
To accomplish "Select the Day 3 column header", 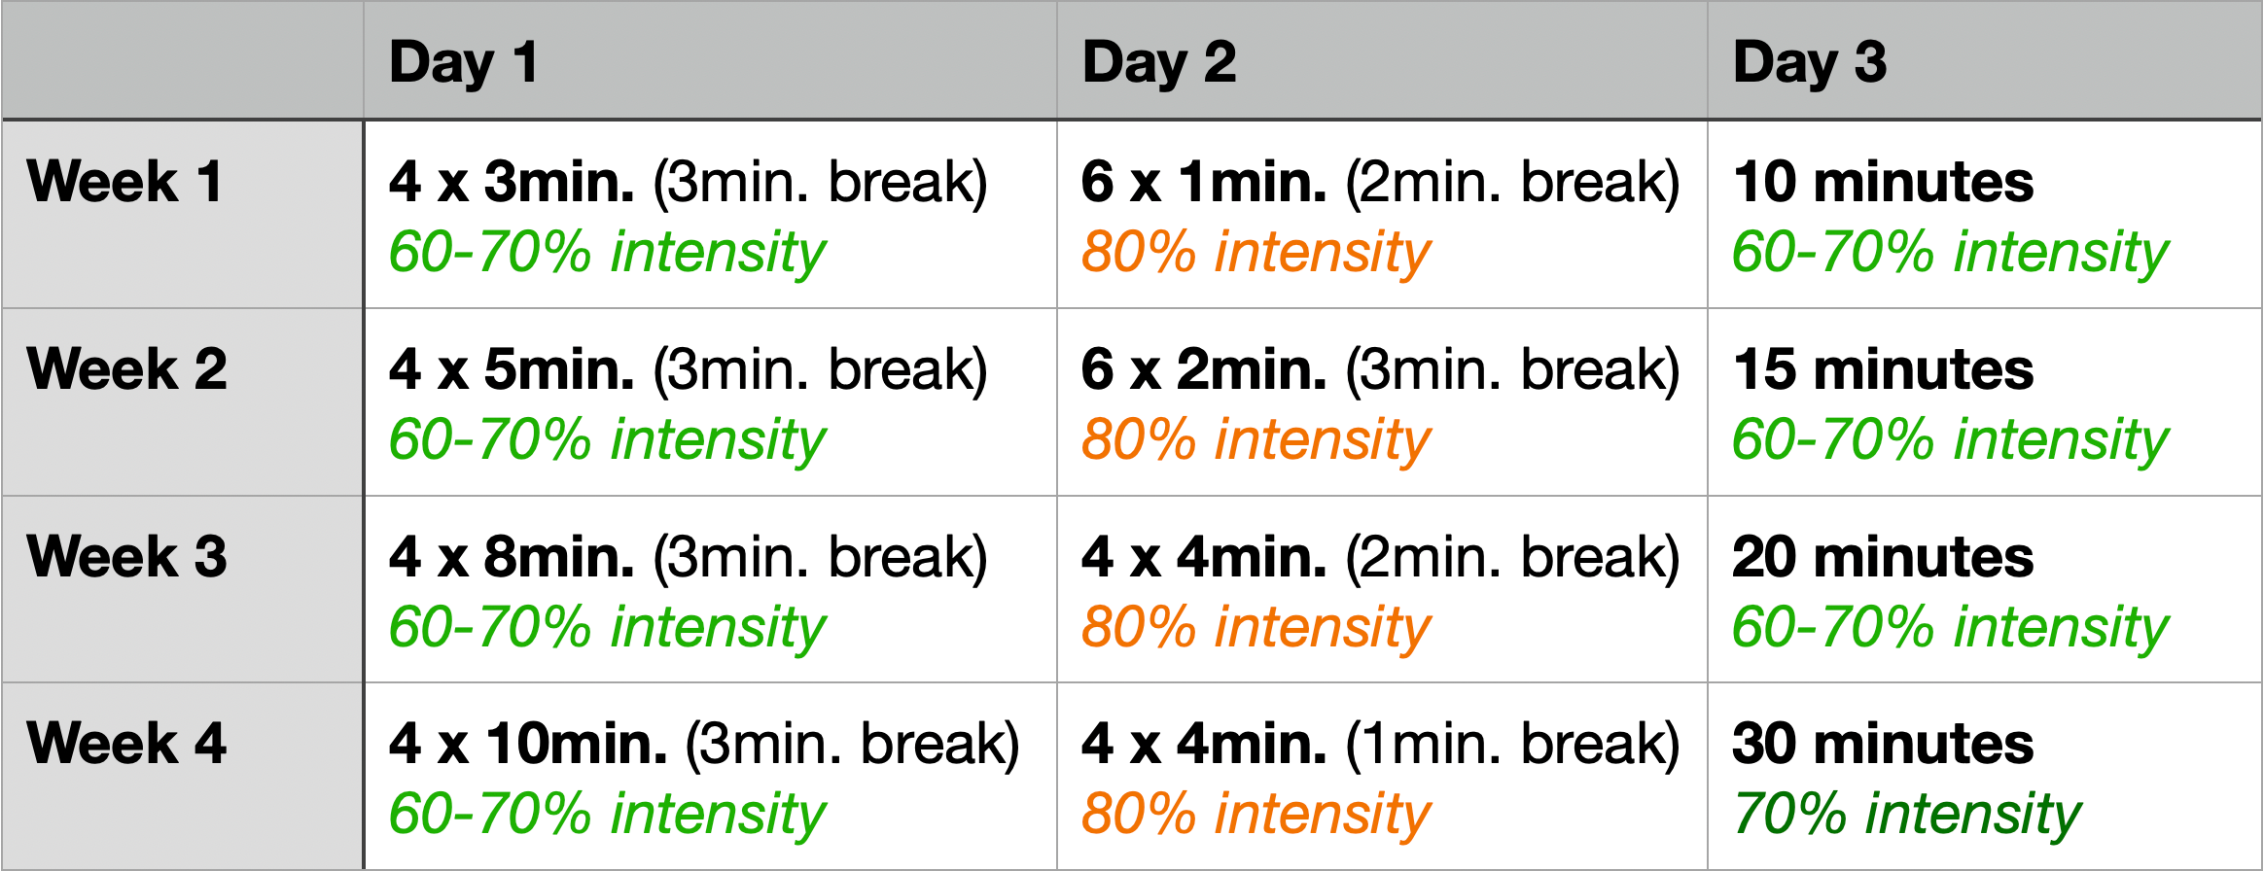I will (x=1985, y=60).
